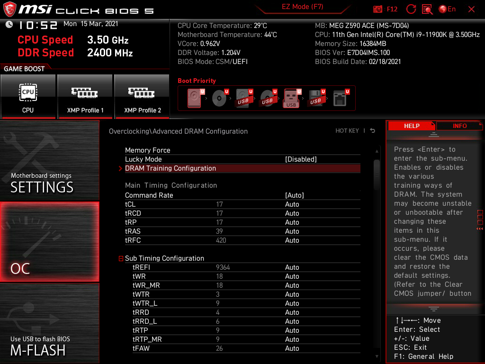Close the BIOS with the red X icon
Screen dimensions: 485x364
(x=471, y=9)
